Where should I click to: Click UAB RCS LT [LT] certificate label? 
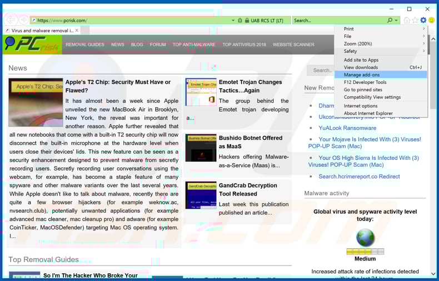[267, 21]
